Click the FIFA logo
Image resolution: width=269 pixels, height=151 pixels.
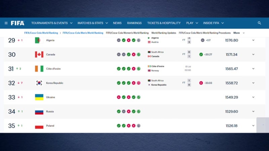[x=17, y=23]
